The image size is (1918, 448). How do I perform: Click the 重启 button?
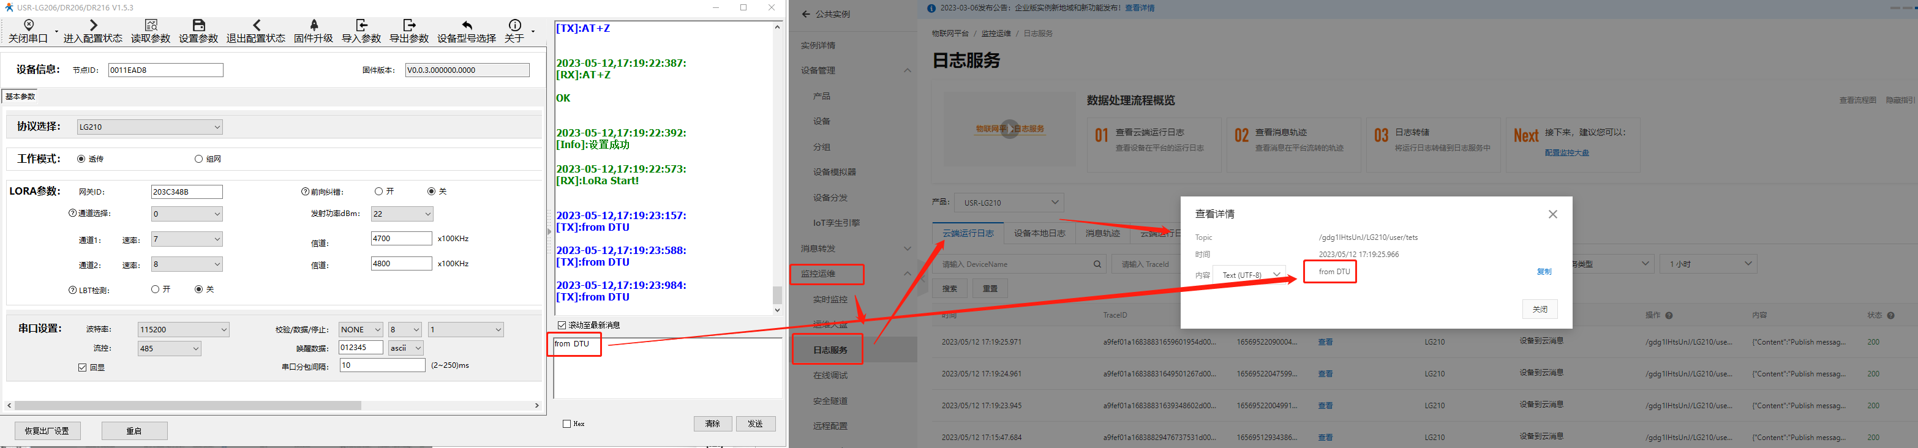pos(134,430)
